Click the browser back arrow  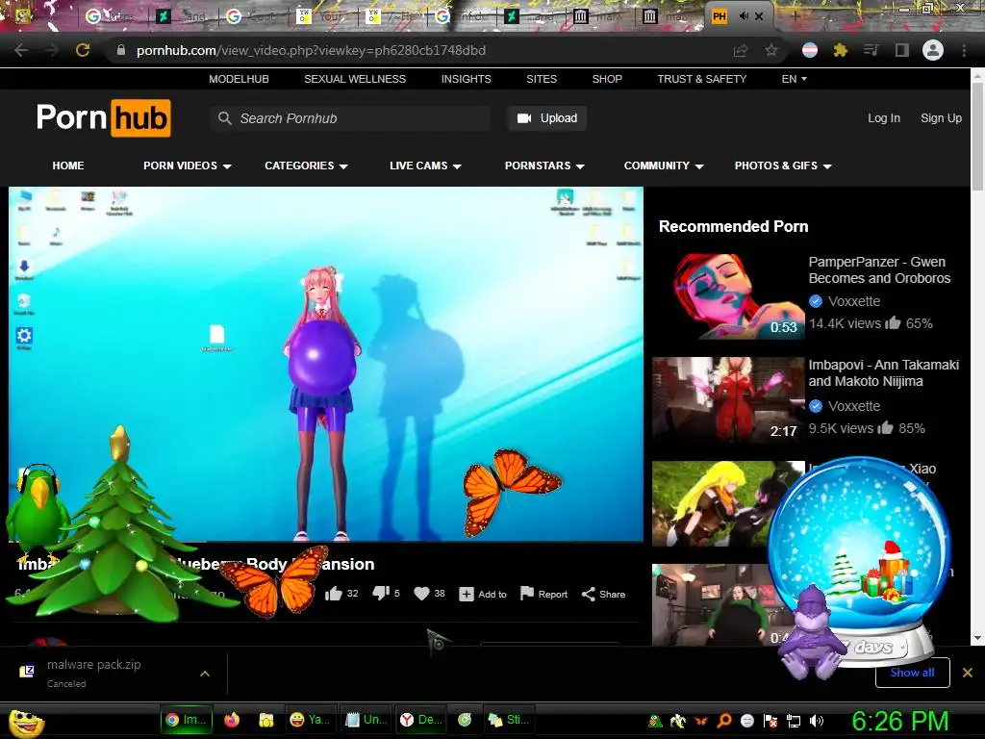point(21,50)
